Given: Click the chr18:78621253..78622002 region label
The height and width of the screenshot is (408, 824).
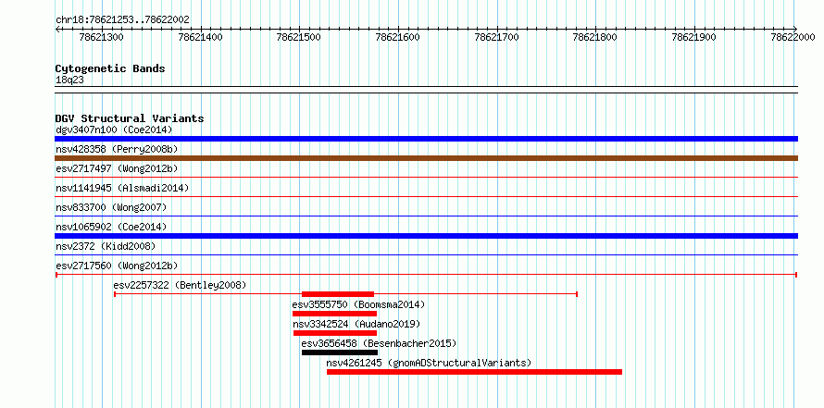Looking at the screenshot, I should point(122,20).
